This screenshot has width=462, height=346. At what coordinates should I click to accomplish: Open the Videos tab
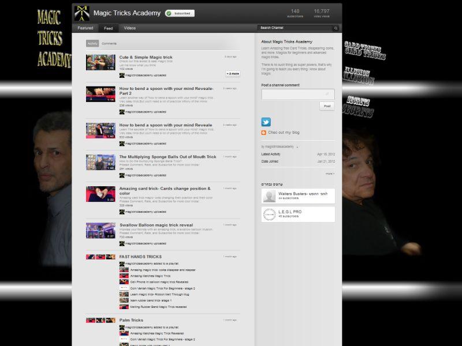[x=129, y=28]
